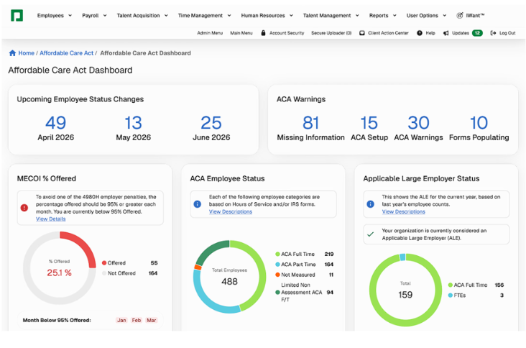Open Secure Uploader (0) link
Screen dimensions: 526x348
click(x=331, y=33)
